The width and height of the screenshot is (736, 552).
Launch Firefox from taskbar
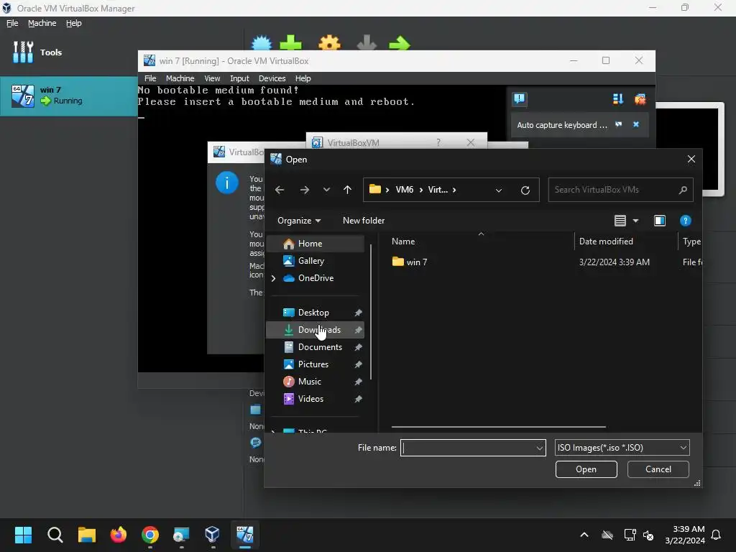pos(119,535)
